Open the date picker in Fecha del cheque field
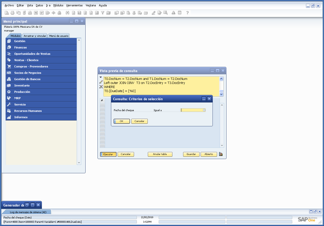This screenshot has height=226, width=324. (x=204, y=110)
